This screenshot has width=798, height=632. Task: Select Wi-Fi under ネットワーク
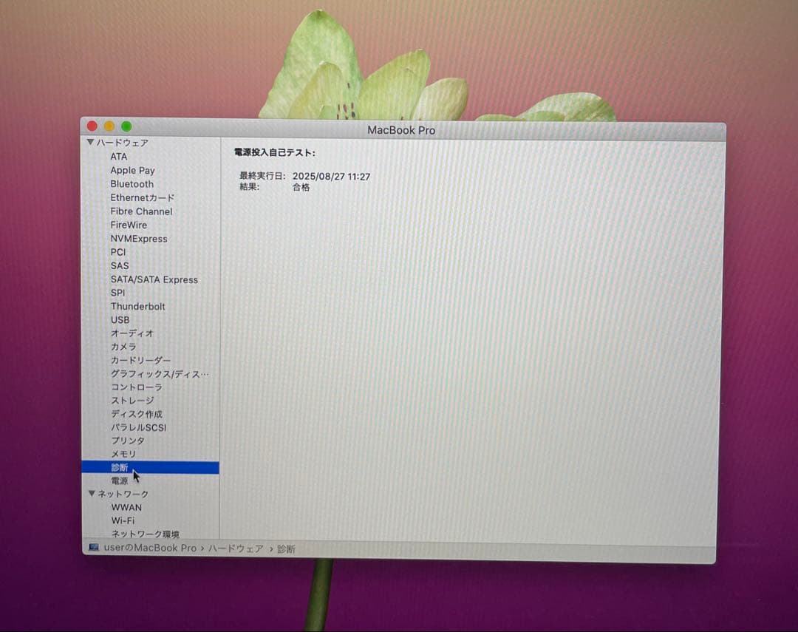(x=123, y=520)
